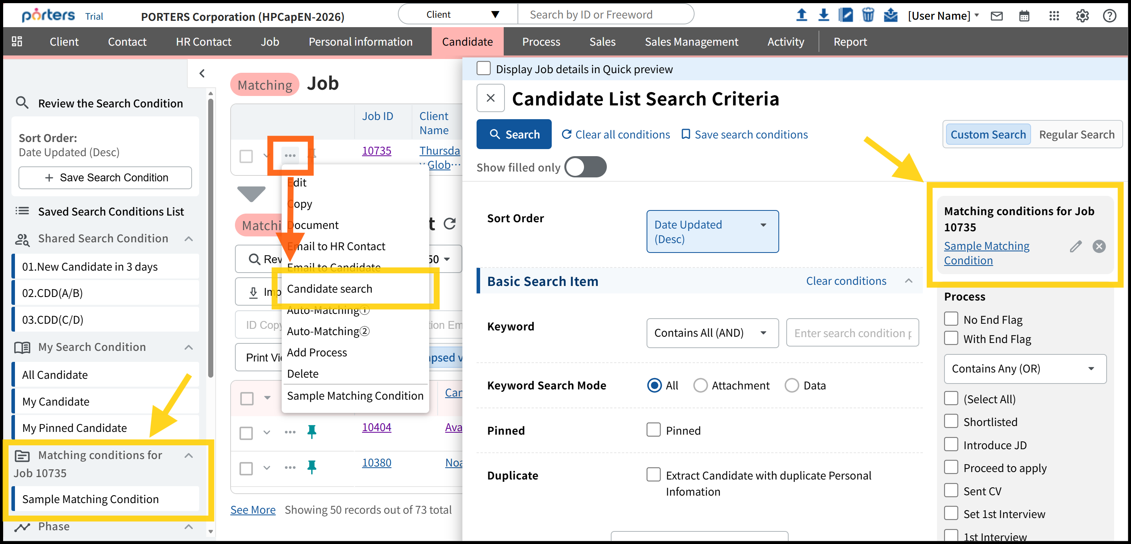Open the Sort Order Date Updated dropdown
Viewport: 1131px width, 544px height.
pos(712,232)
